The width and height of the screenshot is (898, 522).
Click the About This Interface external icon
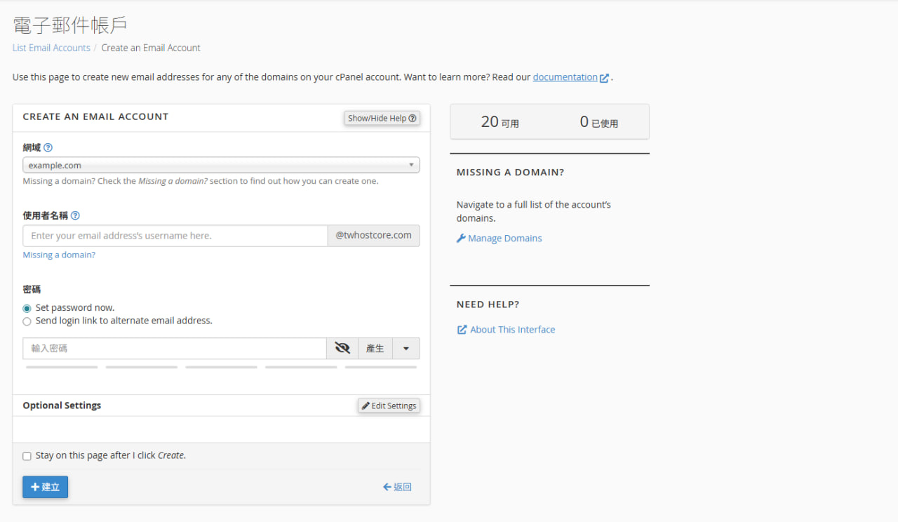pos(462,330)
